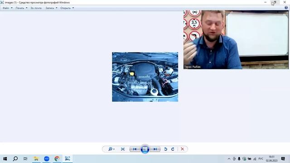Screen dimensions: 290x163
Task: Open Google Chrome from the taskbar
Action: click(57, 158)
